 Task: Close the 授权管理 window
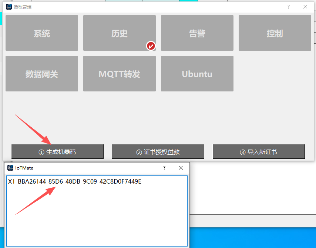(x=305, y=7)
